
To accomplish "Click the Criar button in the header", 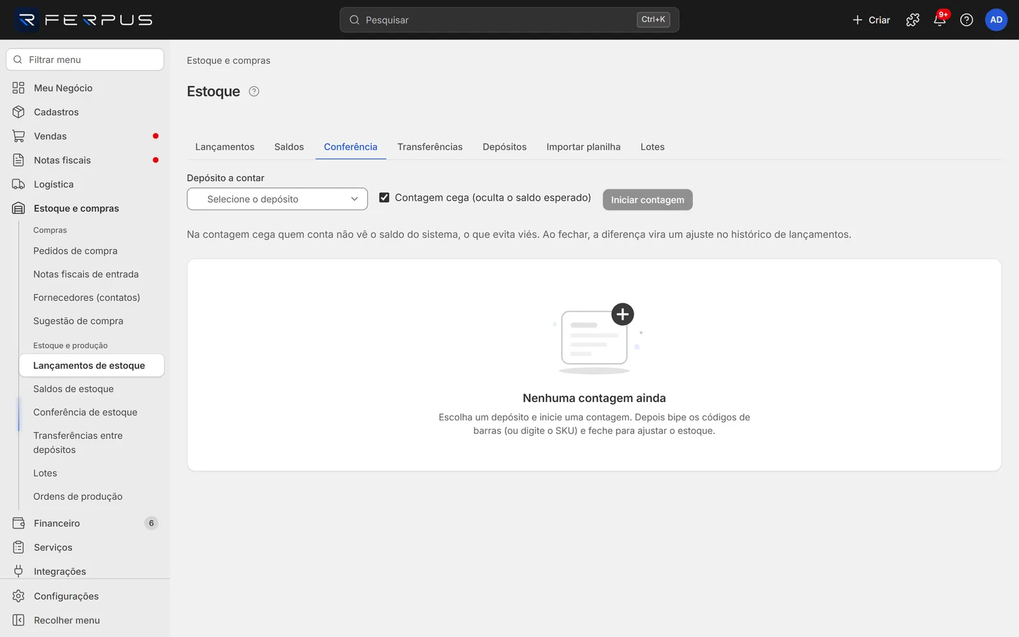I will coord(871,20).
